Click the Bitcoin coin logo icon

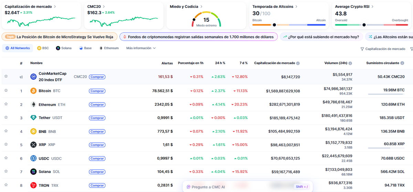tap(33, 91)
